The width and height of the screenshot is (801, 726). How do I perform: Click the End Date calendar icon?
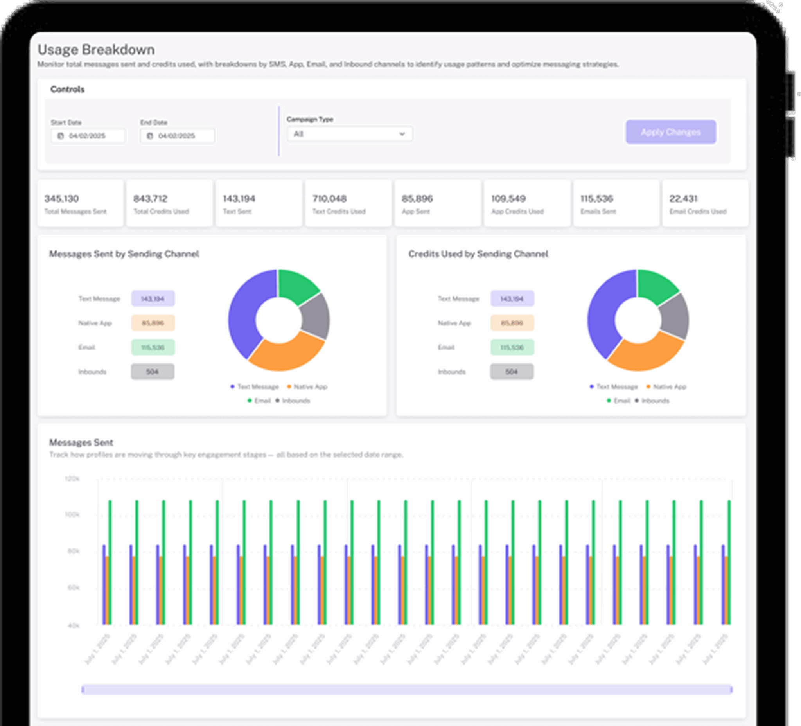tap(150, 136)
